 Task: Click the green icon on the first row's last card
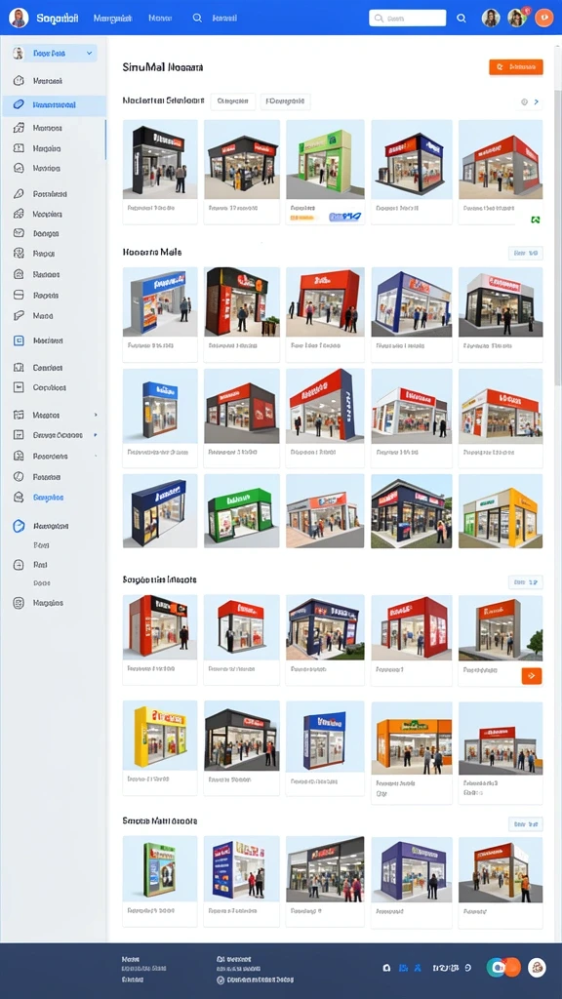536,220
